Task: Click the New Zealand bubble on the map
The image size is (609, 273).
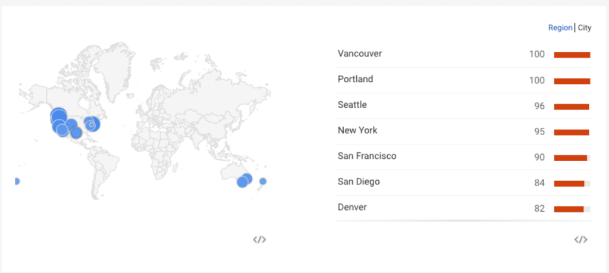Action: (263, 181)
